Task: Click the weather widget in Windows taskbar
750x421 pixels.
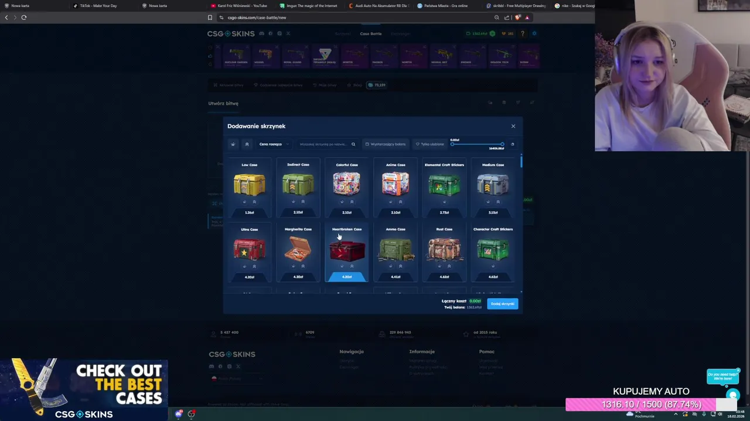Action: [x=640, y=415]
